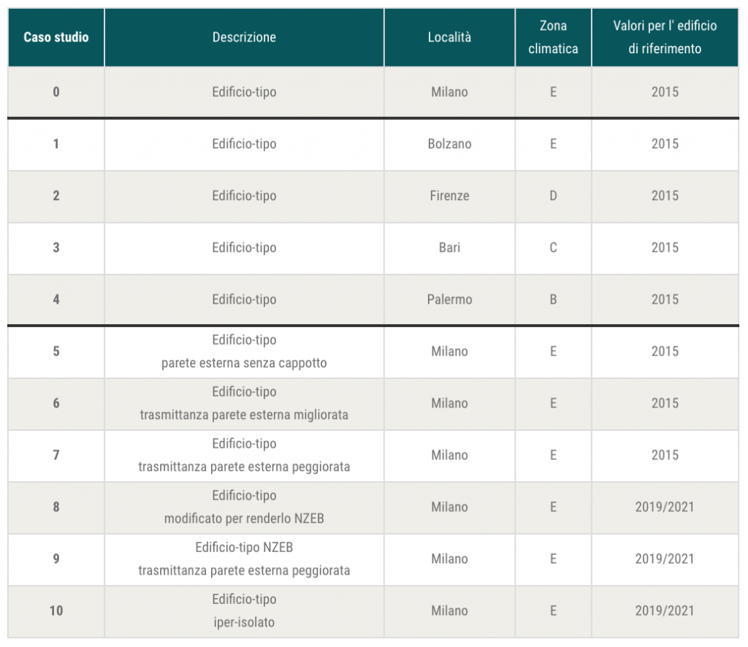Click climate zone 'C' in the Bari row
Screen dimensions: 748x647
(554, 248)
